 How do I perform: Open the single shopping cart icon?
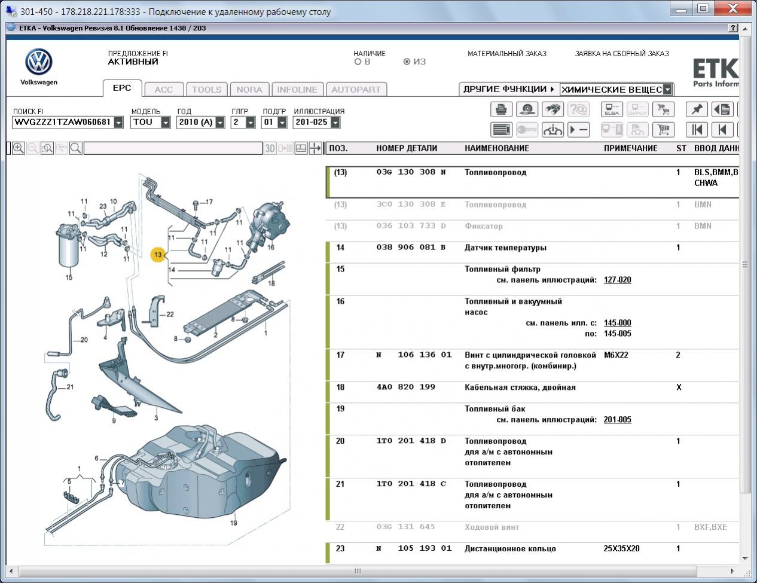(663, 129)
